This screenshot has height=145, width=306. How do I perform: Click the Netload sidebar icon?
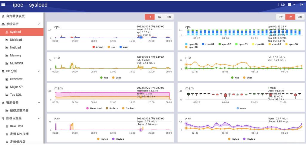pyautogui.click(x=7, y=48)
